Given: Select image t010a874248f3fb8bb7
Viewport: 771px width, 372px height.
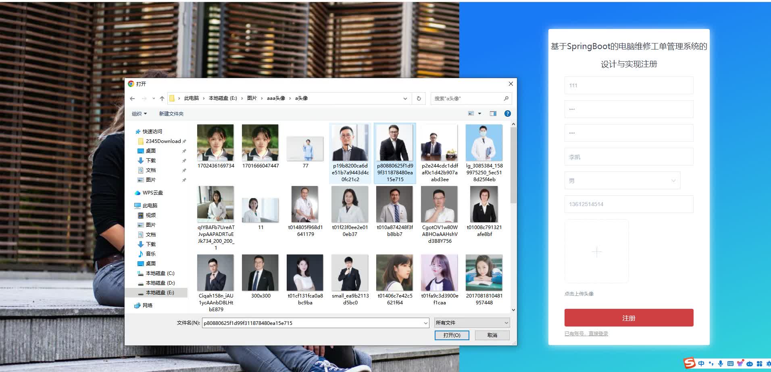Looking at the screenshot, I should (394, 211).
